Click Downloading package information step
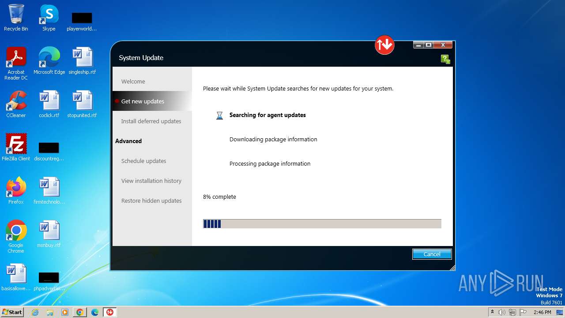 click(x=273, y=139)
